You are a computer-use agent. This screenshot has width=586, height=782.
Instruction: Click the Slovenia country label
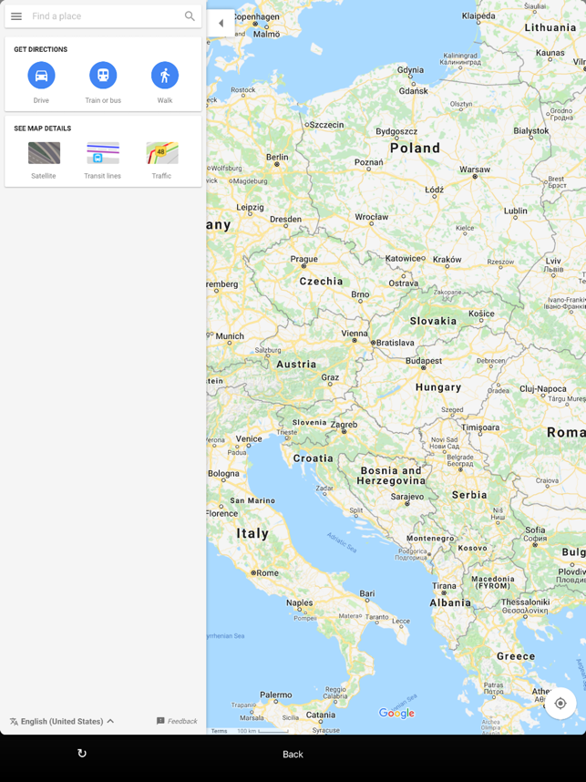[309, 422]
